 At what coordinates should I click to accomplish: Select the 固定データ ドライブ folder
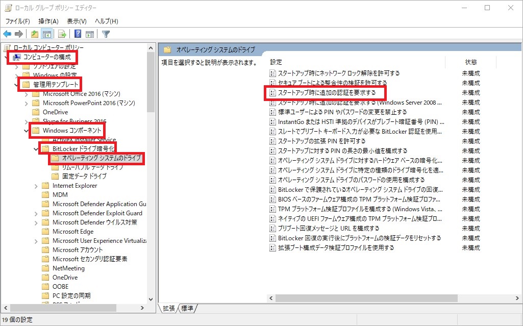pos(84,177)
